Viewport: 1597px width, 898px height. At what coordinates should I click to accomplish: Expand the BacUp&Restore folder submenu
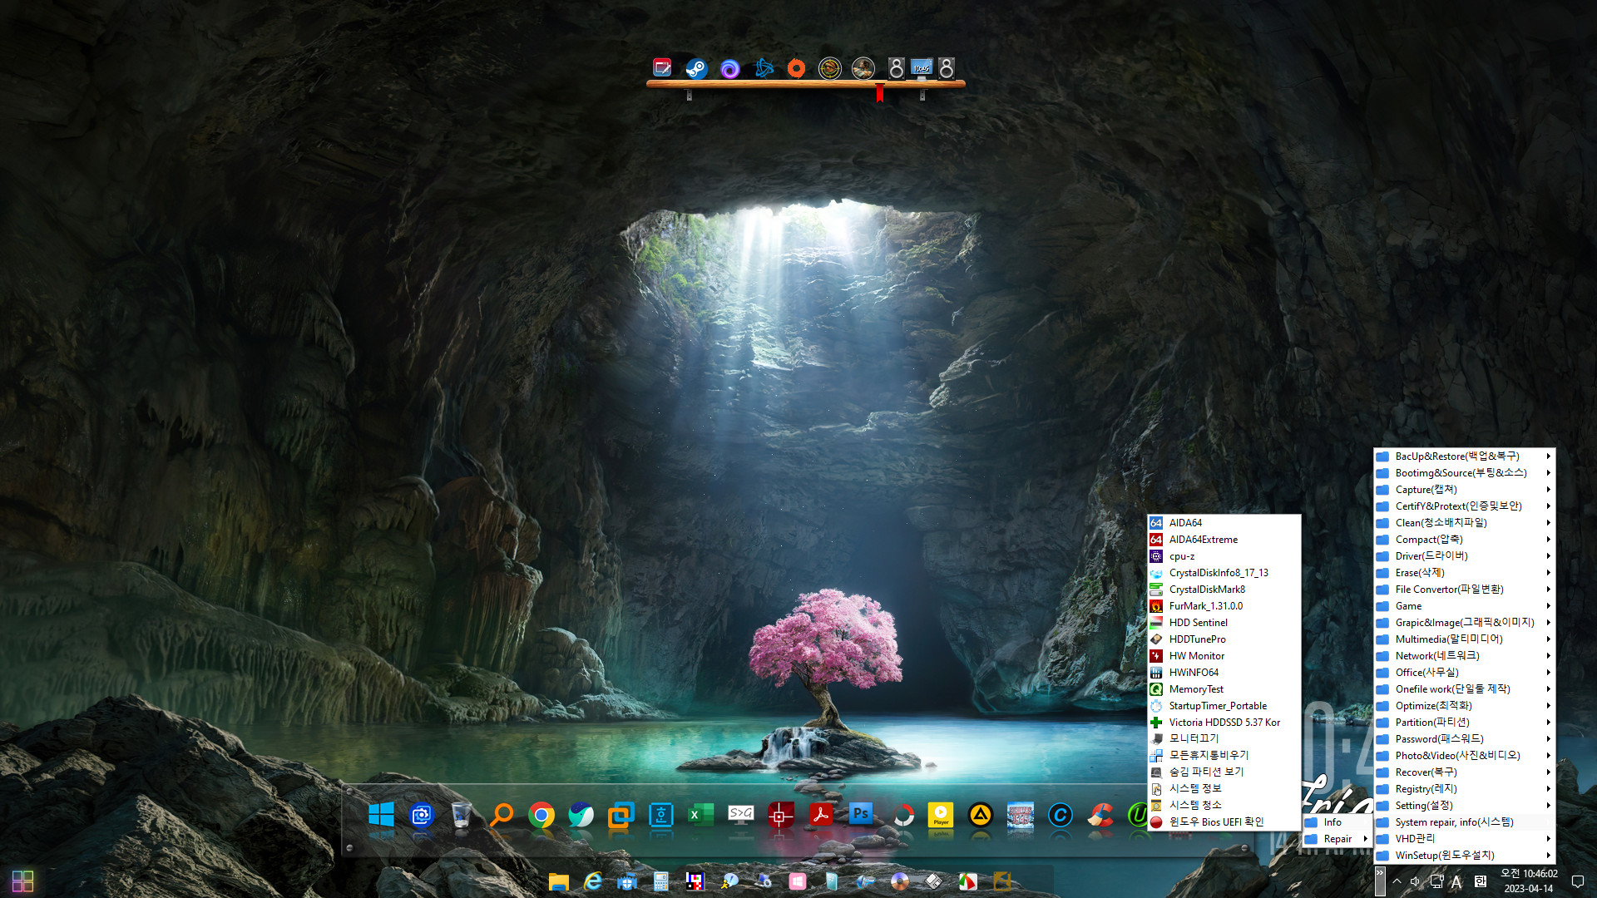[x=1464, y=456]
